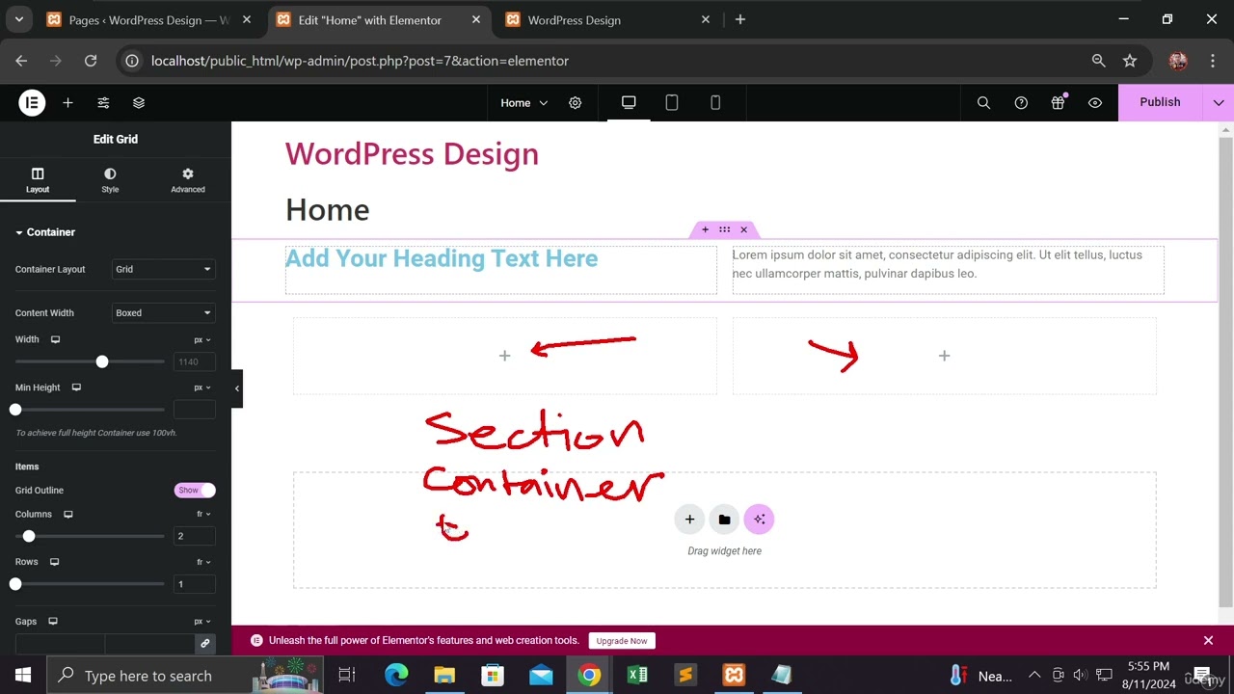Switch to Pages WordPress Design browser tab
The image size is (1234, 694).
[x=149, y=20]
